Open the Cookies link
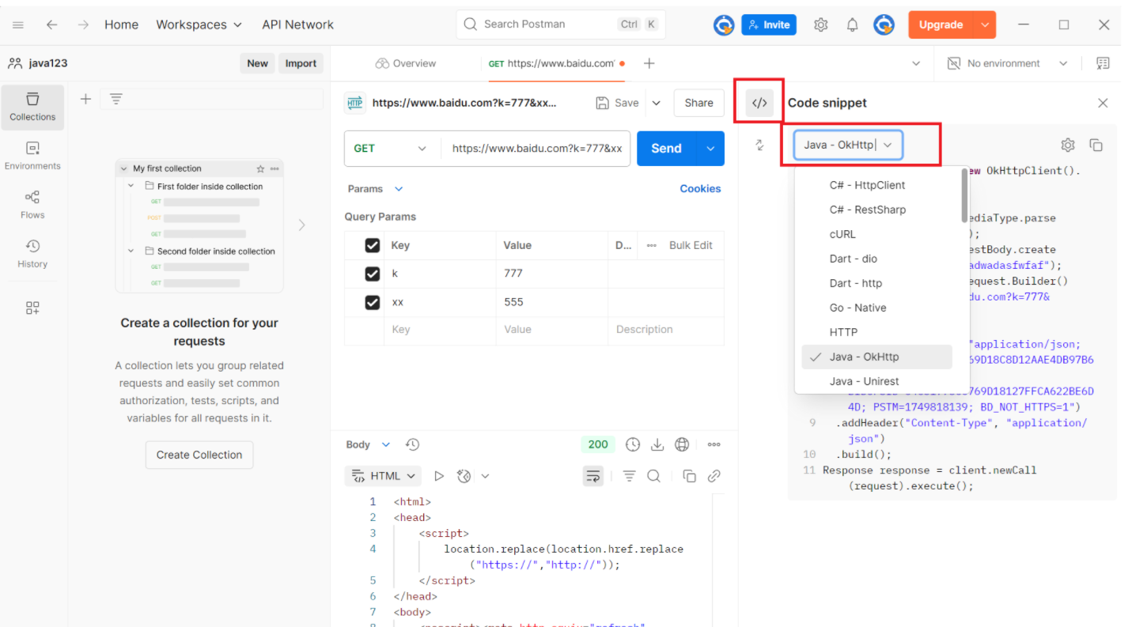This screenshot has height=627, width=1128. click(x=700, y=189)
